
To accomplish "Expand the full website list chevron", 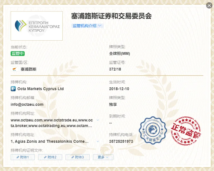I will (x=98, y=120).
